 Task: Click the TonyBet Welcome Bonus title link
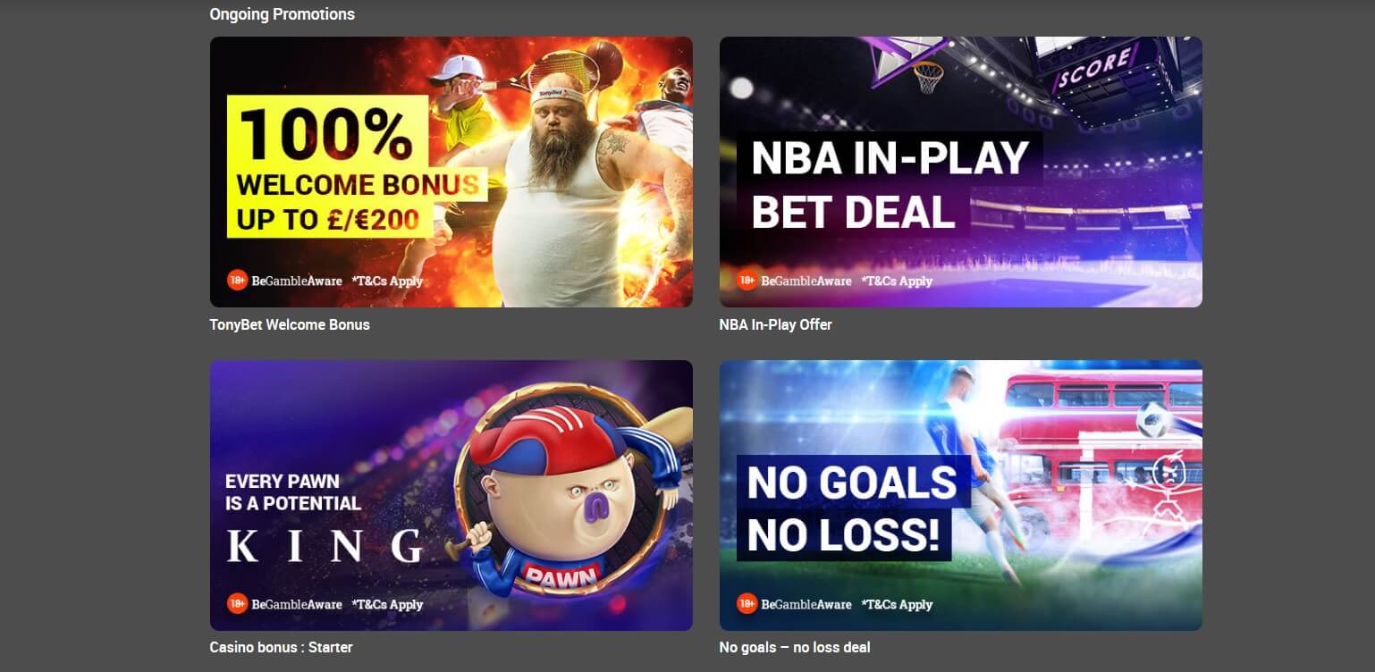click(x=290, y=324)
